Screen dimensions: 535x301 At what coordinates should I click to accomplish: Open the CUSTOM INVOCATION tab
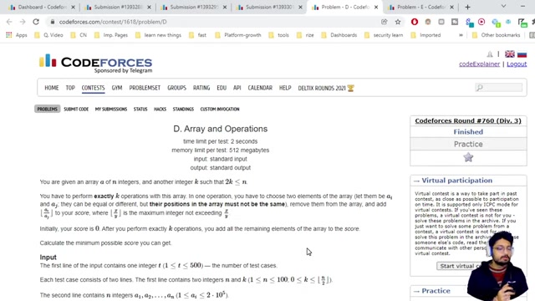pos(220,109)
